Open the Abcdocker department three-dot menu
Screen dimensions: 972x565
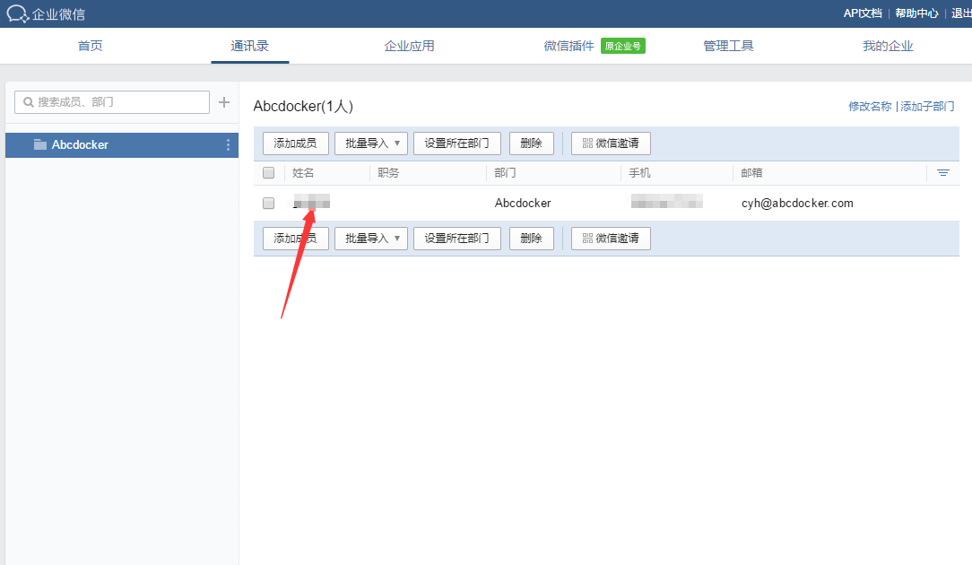(x=228, y=145)
